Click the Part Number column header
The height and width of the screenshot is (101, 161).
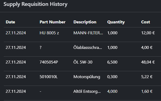(53, 22)
